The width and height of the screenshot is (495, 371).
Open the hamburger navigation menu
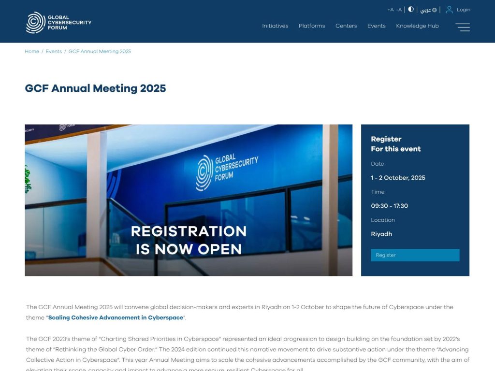463,28
